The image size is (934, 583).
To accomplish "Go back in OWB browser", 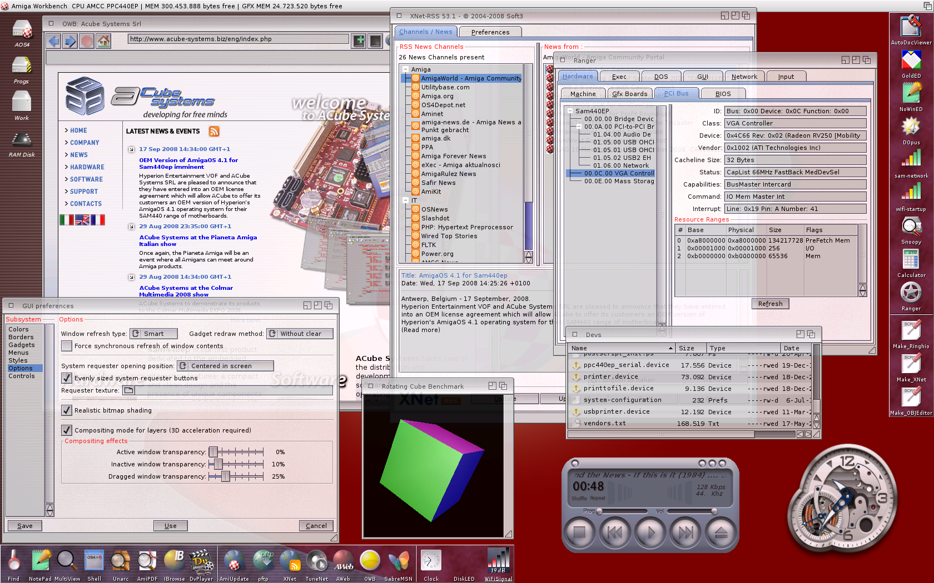I will click(53, 41).
